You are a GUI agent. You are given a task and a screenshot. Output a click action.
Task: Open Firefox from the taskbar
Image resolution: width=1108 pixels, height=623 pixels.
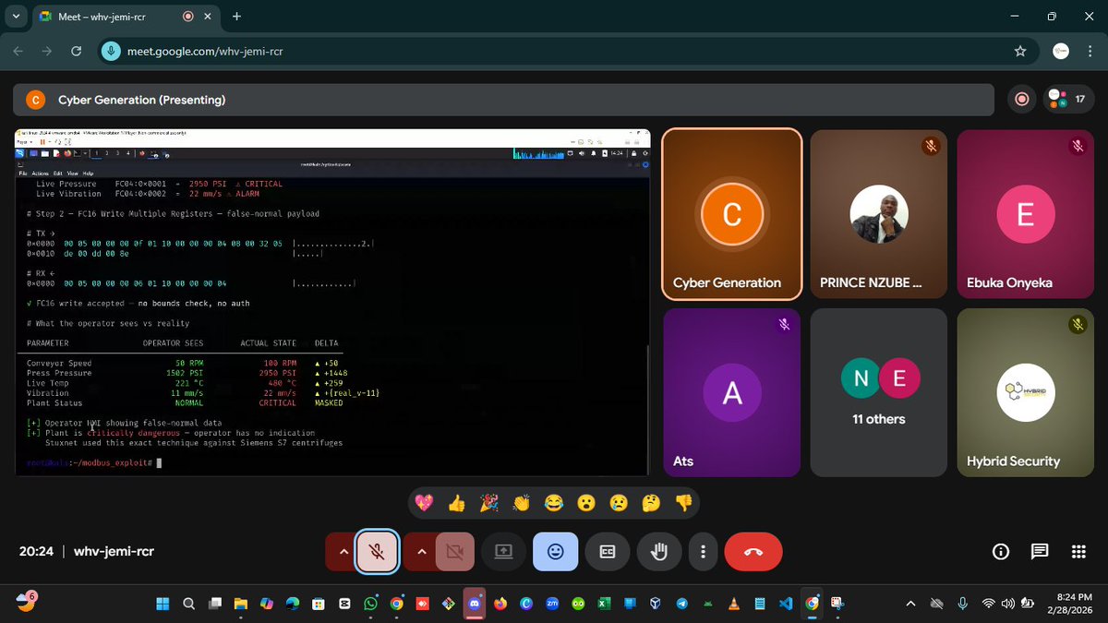[500, 604]
